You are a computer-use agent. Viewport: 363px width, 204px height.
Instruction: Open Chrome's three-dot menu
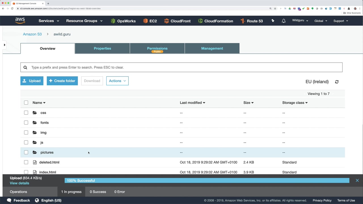(360, 8)
